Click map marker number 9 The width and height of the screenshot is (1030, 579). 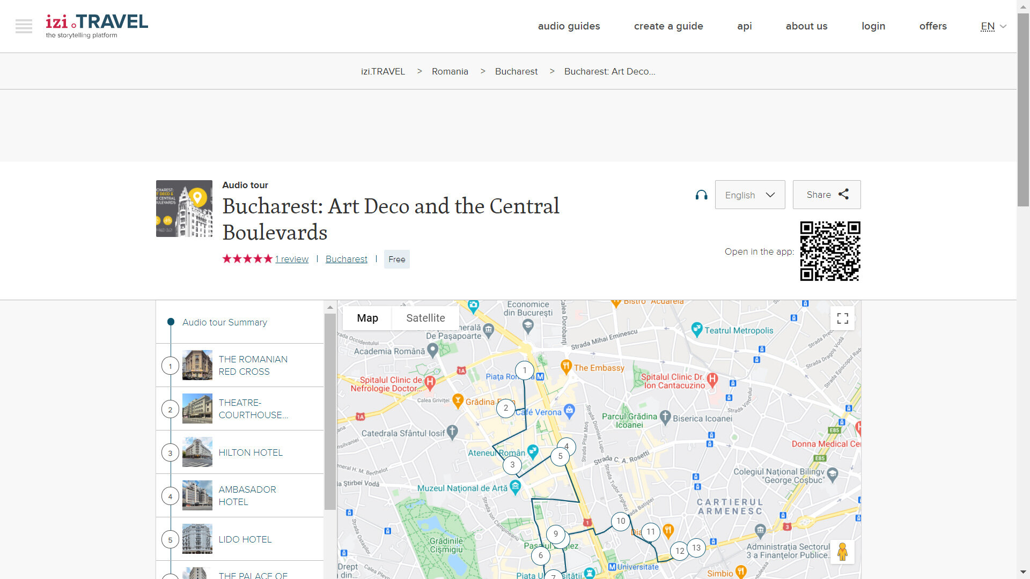[x=556, y=533]
